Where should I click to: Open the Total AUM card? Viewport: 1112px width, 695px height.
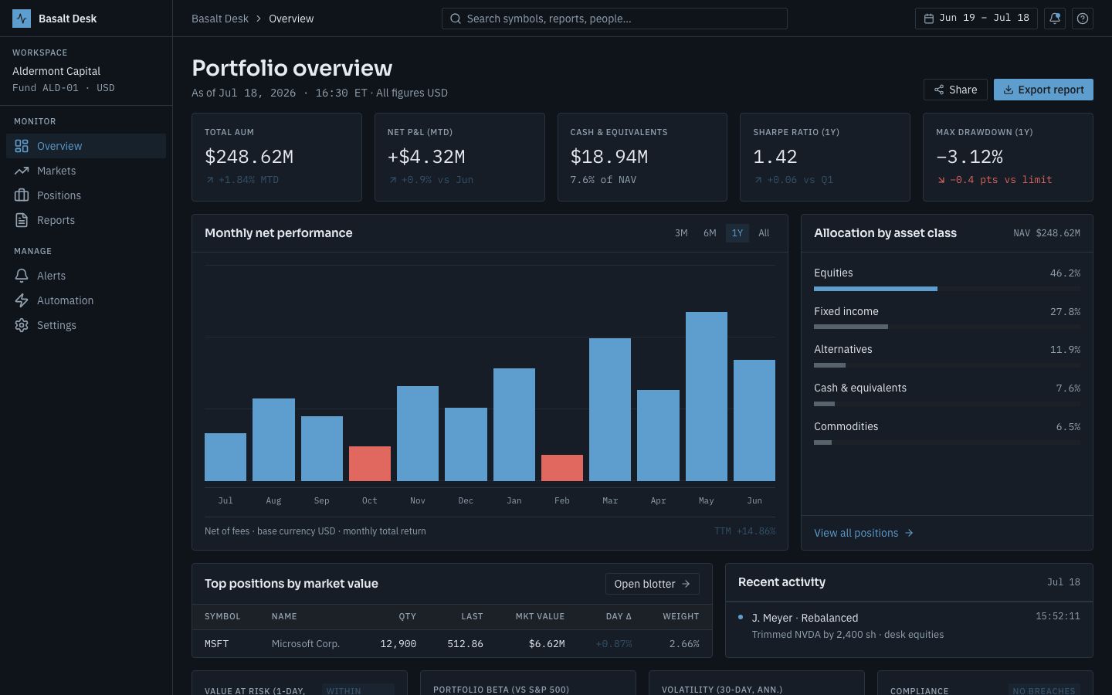pyautogui.click(x=276, y=158)
